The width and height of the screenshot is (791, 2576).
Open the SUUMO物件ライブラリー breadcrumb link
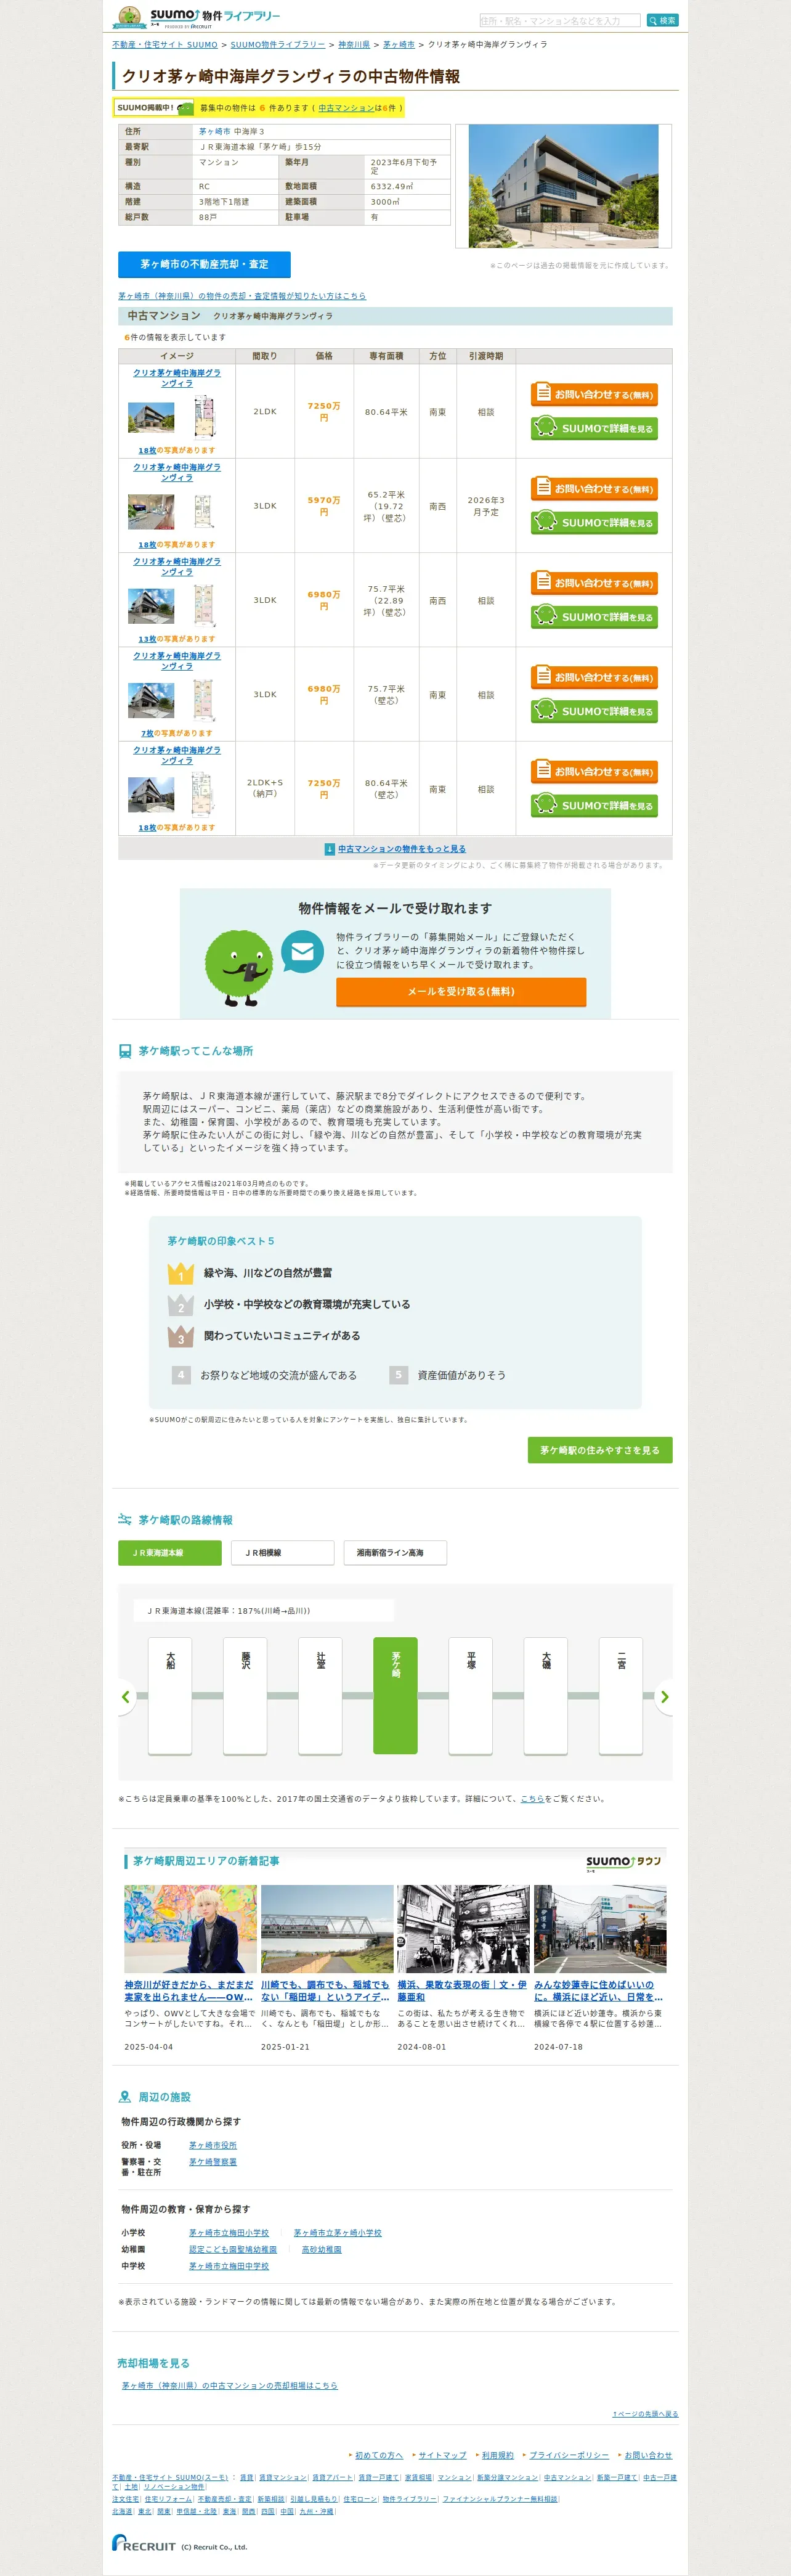click(x=278, y=45)
